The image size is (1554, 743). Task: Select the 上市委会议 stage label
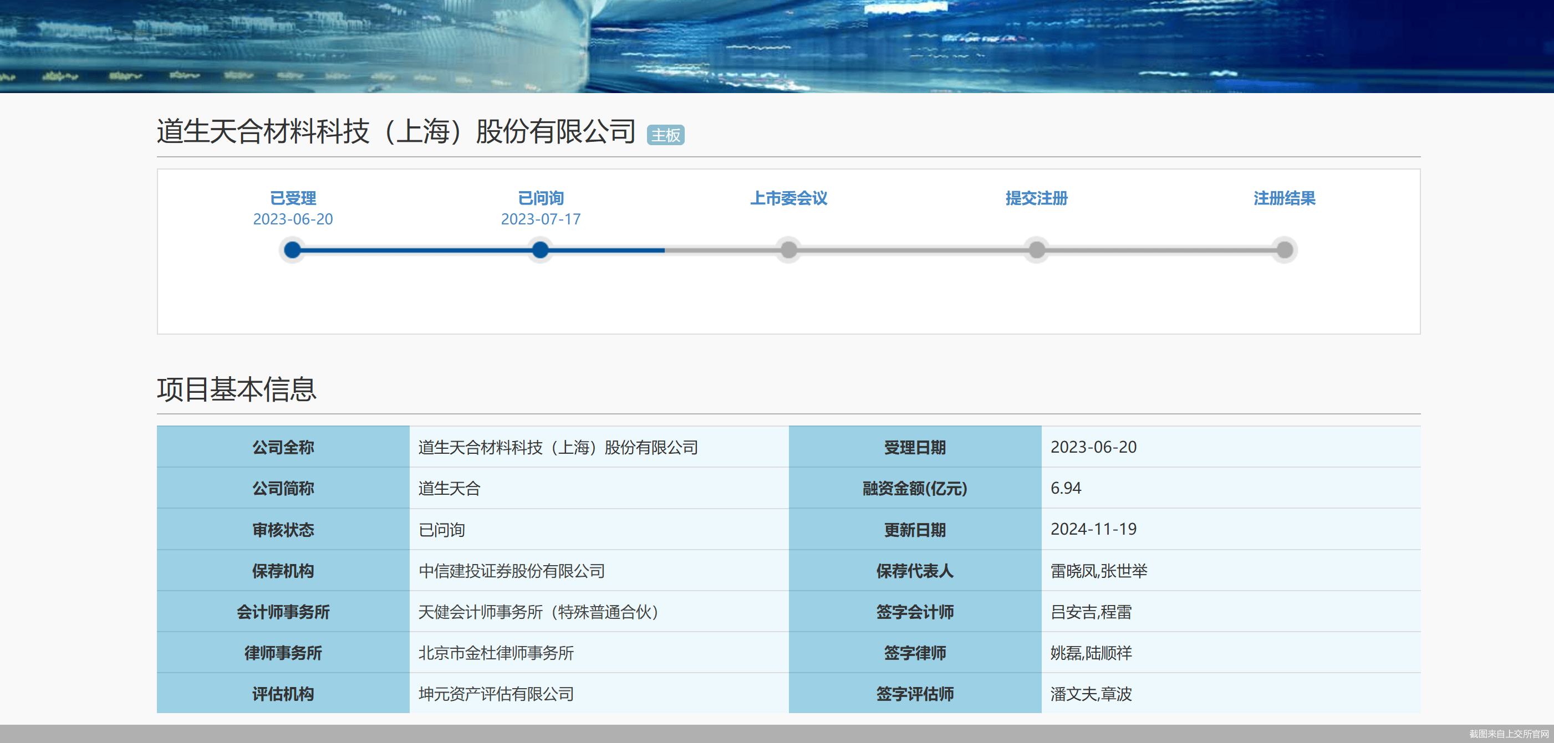pos(788,198)
